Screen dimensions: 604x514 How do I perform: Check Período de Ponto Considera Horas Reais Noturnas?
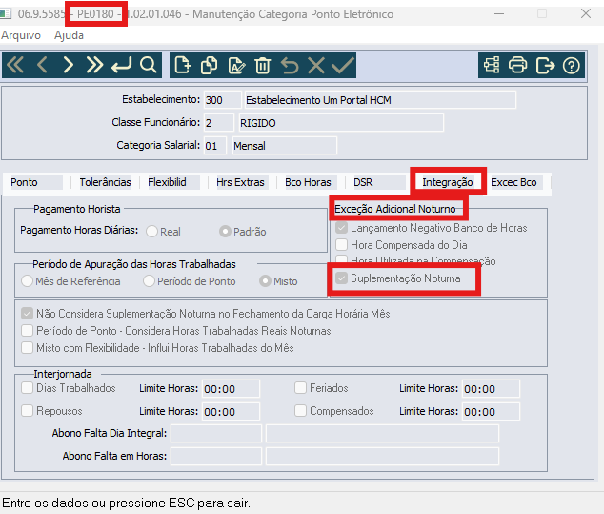pos(27,331)
